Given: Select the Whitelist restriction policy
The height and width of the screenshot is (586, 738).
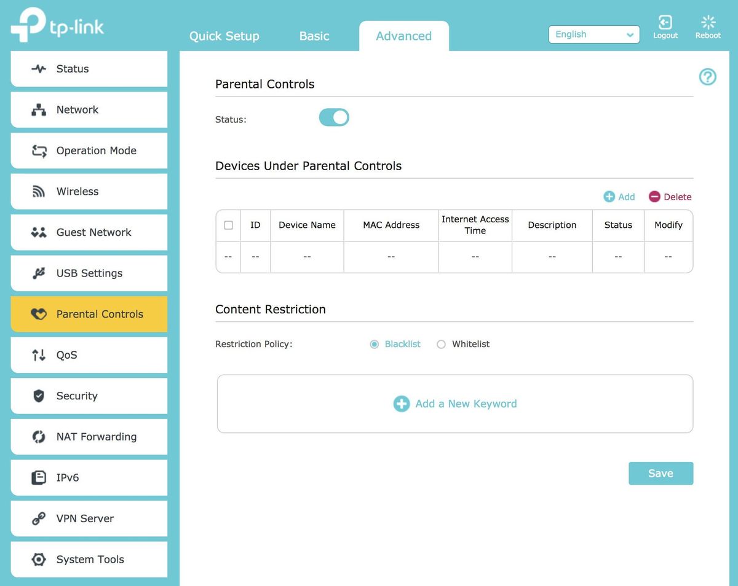Looking at the screenshot, I should pos(441,345).
